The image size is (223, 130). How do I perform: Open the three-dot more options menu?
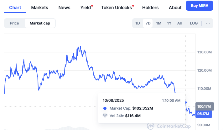tap(208, 23)
